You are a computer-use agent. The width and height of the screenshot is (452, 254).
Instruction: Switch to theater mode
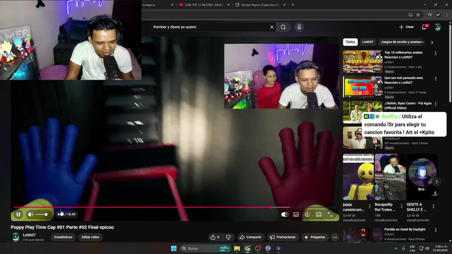coord(319,214)
